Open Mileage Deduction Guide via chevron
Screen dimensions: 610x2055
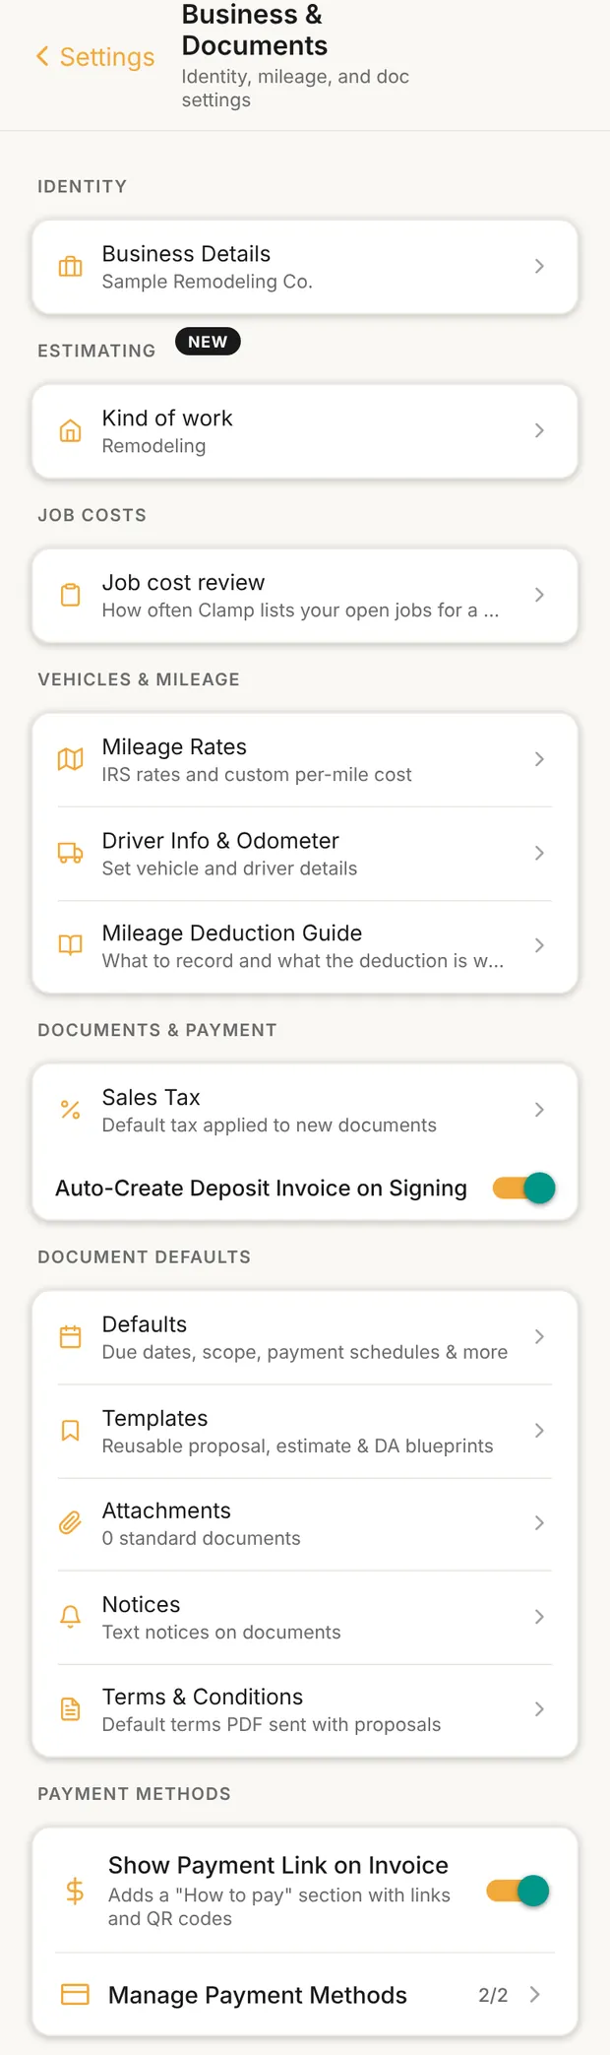coord(539,946)
